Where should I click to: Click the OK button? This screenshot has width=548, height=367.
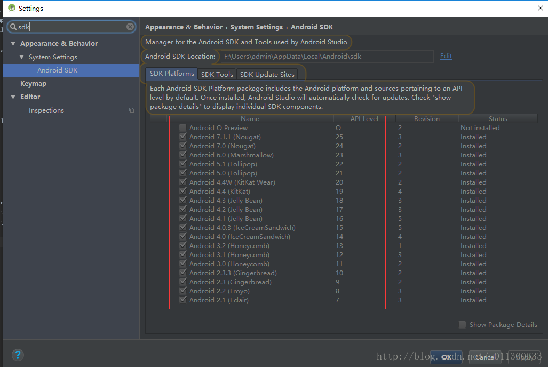pyautogui.click(x=446, y=357)
